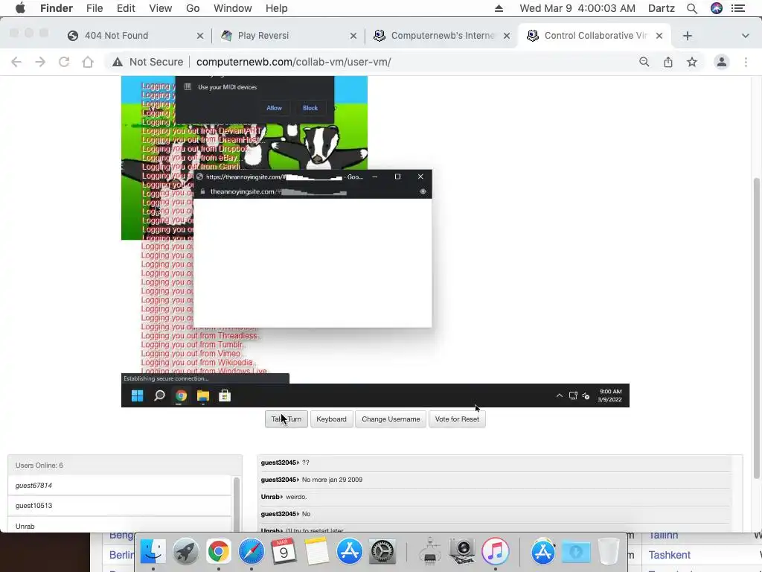Click the Take Turn button
Viewport: 762px width, 572px height.
(x=286, y=419)
